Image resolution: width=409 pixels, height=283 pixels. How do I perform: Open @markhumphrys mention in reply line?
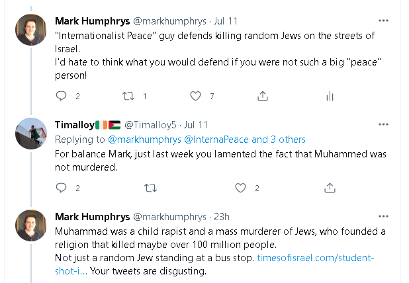click(140, 139)
